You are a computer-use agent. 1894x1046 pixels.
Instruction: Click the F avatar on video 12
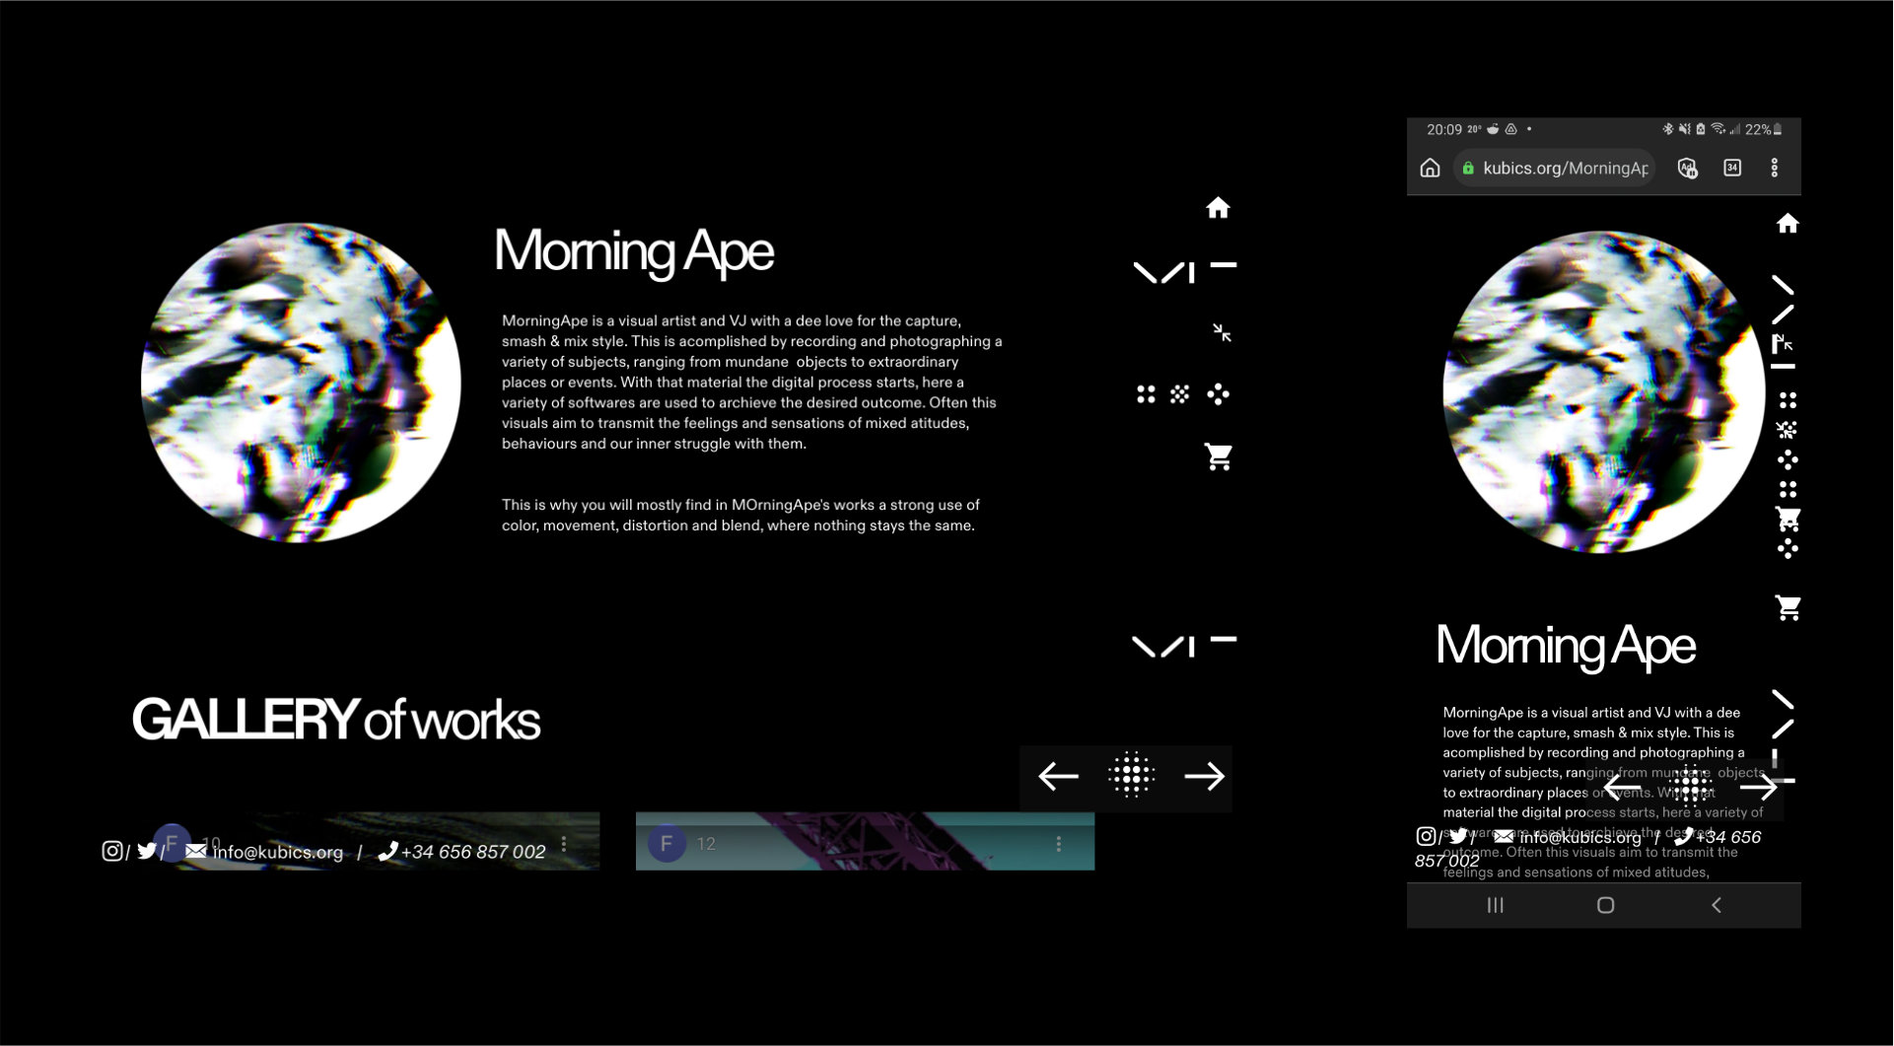[x=666, y=844]
